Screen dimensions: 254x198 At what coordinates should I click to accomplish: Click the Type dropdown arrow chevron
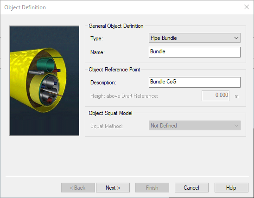(236, 38)
